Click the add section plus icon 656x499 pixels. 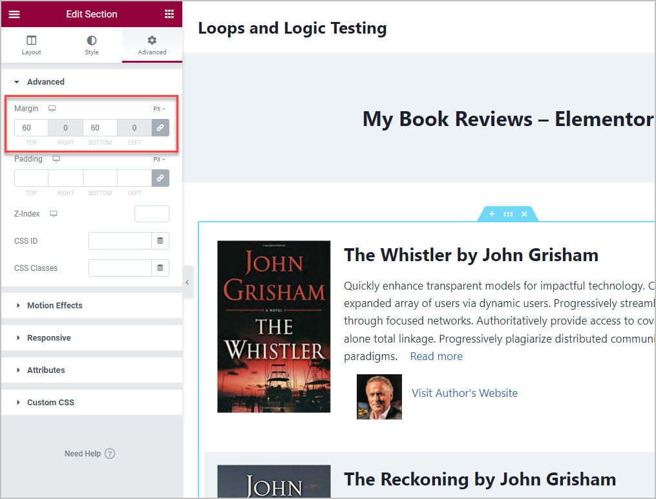492,214
